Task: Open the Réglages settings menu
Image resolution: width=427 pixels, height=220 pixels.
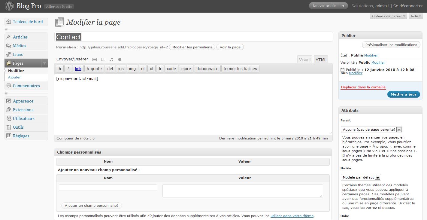Action: (21, 136)
